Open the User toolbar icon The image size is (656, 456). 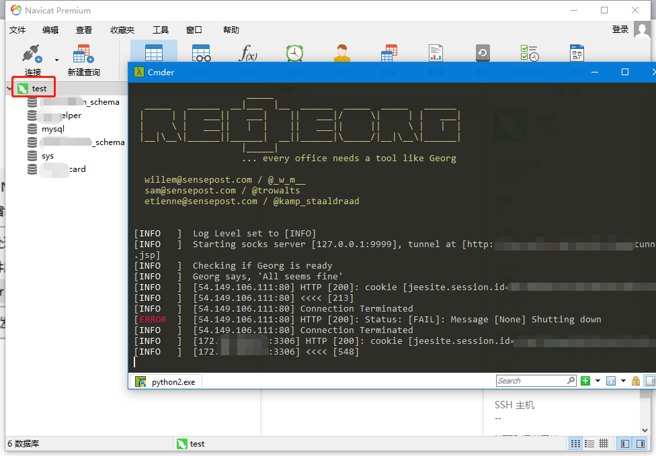click(342, 54)
